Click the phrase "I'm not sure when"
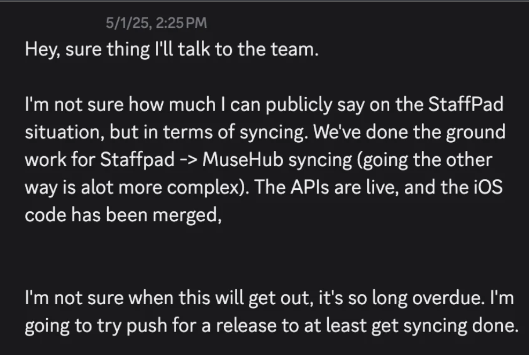The width and height of the screenshot is (529, 355). [99, 298]
